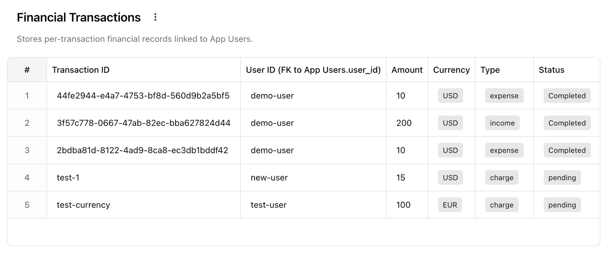Click the Transaction ID column header

[x=144, y=70]
